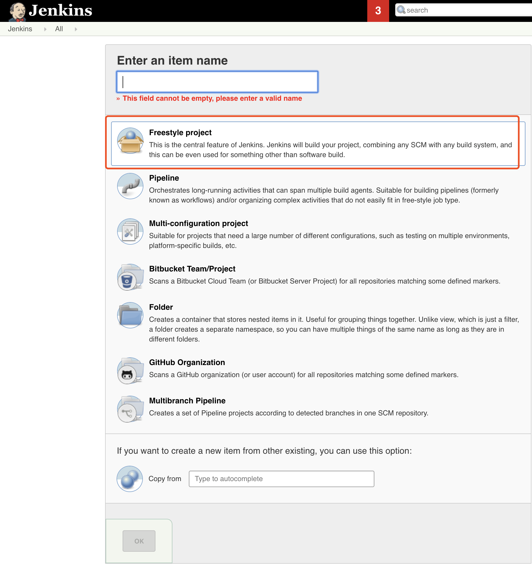Click the Copy from spheres icon

(x=130, y=479)
